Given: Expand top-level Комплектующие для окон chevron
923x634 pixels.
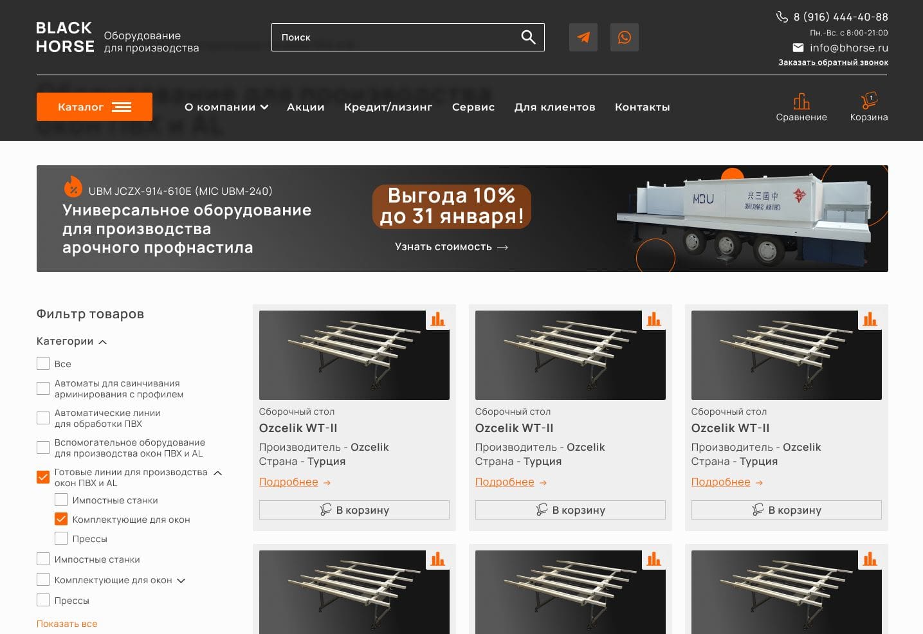Looking at the screenshot, I should pyautogui.click(x=181, y=581).
